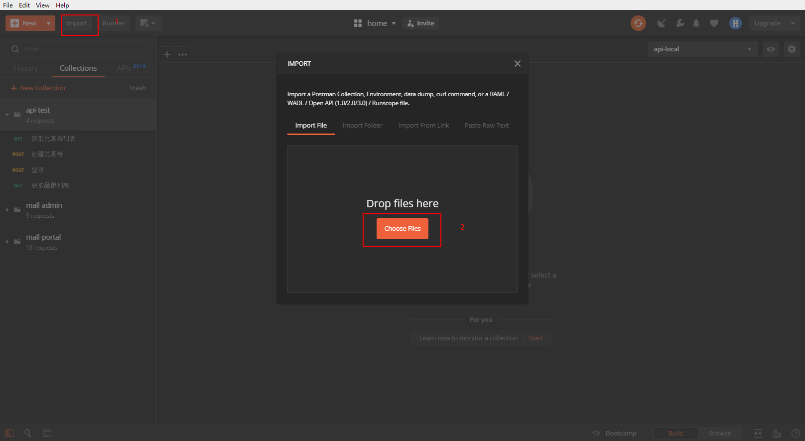
Task: Click the environment quick look eye icon
Action: coord(771,49)
